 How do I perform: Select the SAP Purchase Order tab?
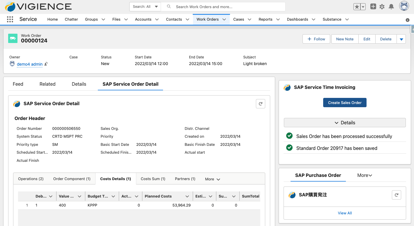pyautogui.click(x=318, y=175)
